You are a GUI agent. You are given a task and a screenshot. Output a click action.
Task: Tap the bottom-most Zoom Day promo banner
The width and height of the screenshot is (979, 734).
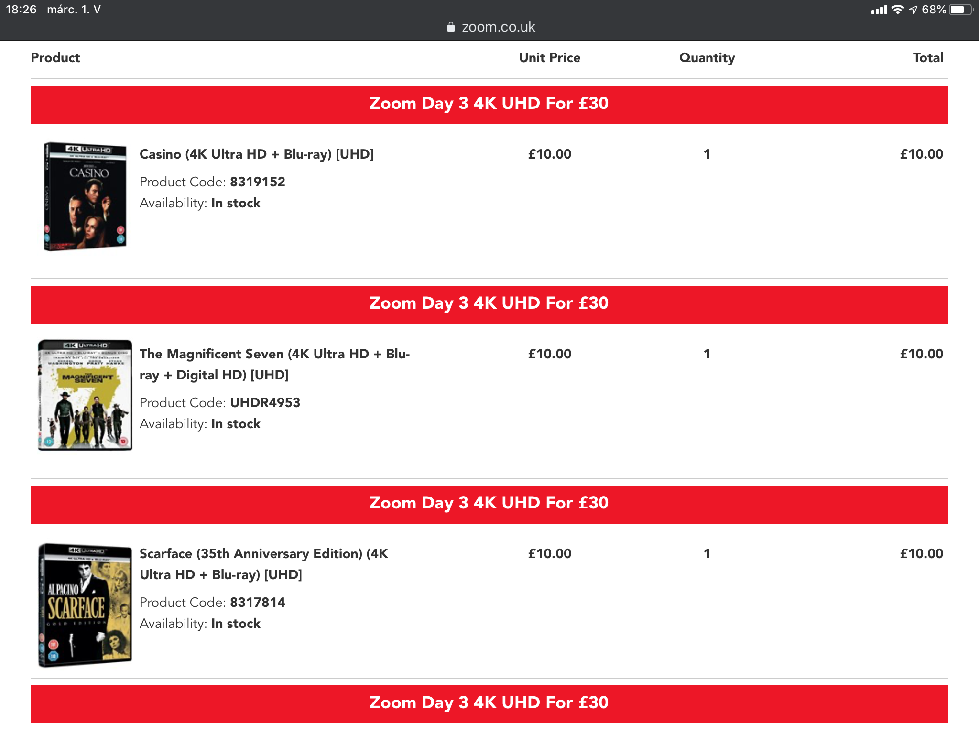pyautogui.click(x=489, y=704)
